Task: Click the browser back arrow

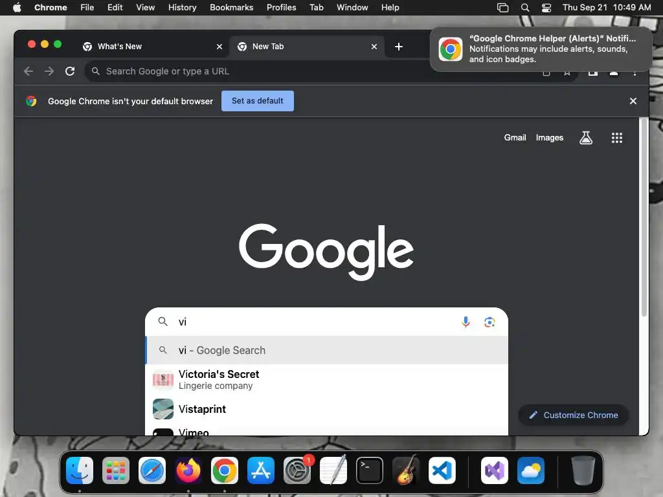Action: tap(28, 71)
